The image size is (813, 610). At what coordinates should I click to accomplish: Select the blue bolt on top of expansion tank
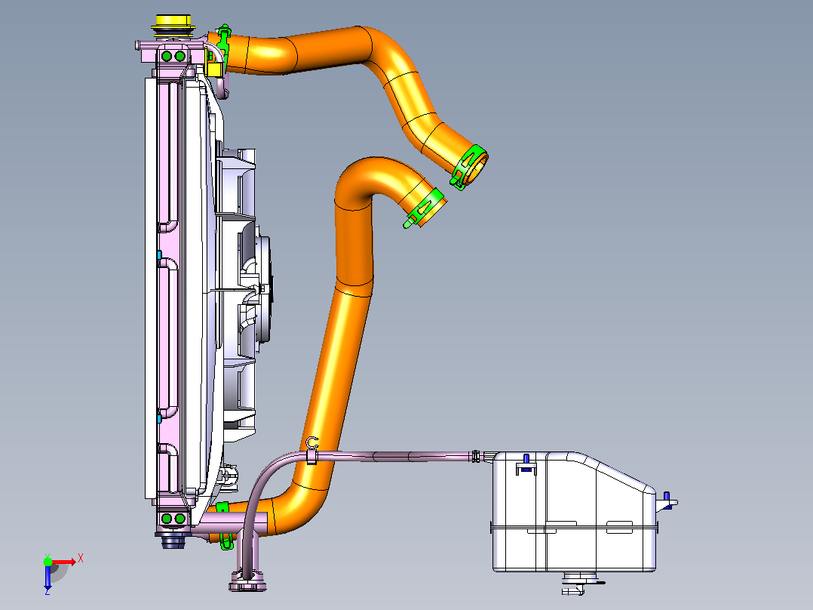click(x=526, y=461)
